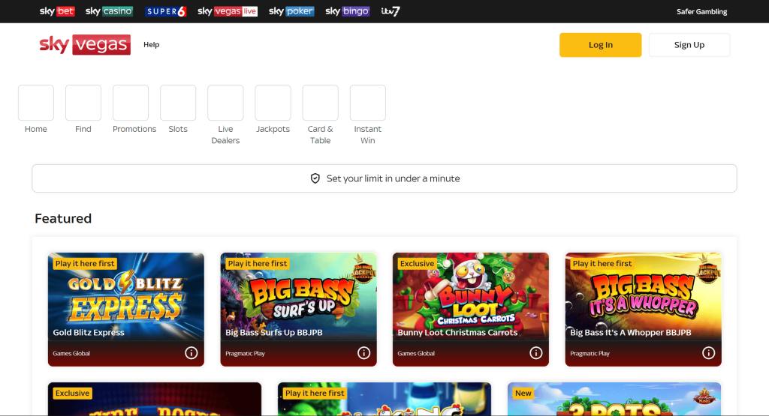This screenshot has width=769, height=416.
Task: Open the second-row Play it here first card
Action: [x=384, y=399]
